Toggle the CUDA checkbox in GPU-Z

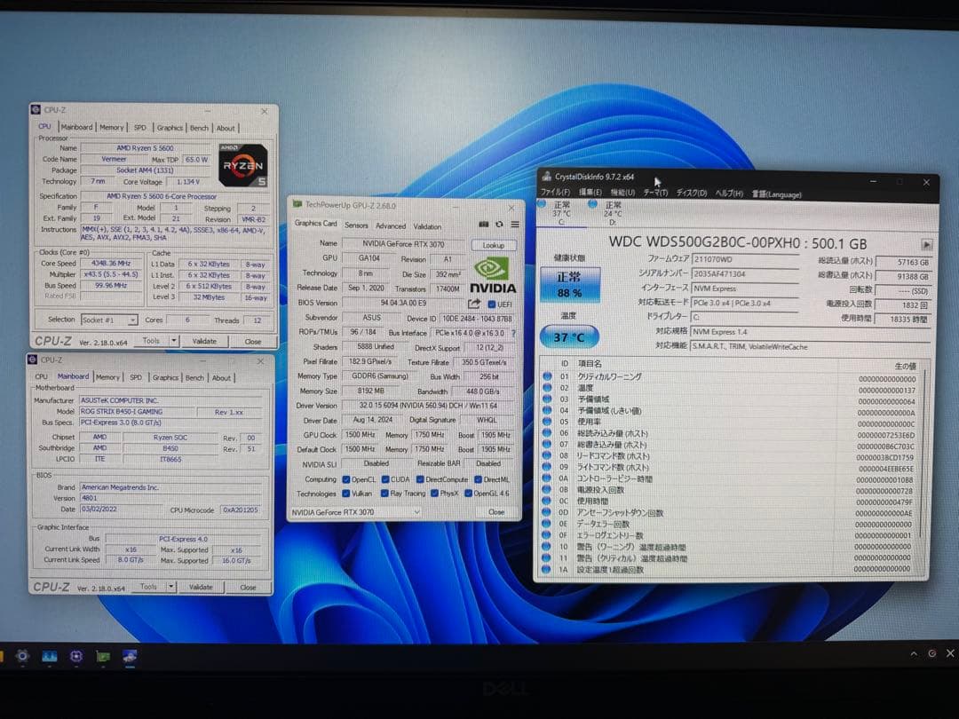click(384, 479)
